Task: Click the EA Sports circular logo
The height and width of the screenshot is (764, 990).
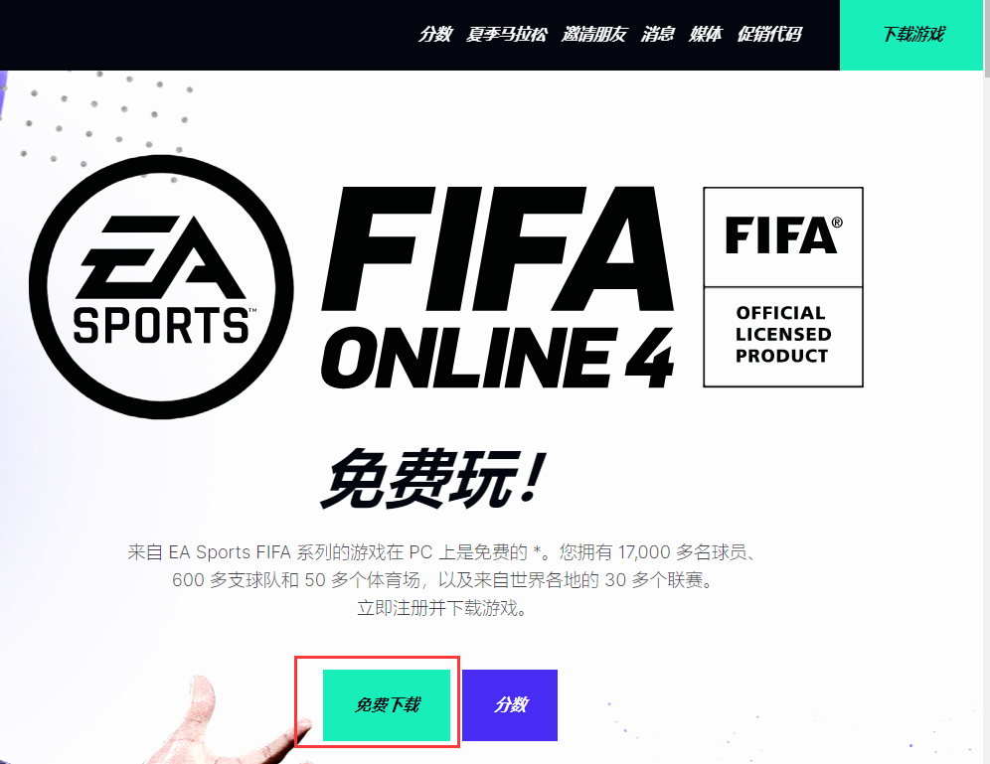Action: pos(161,287)
